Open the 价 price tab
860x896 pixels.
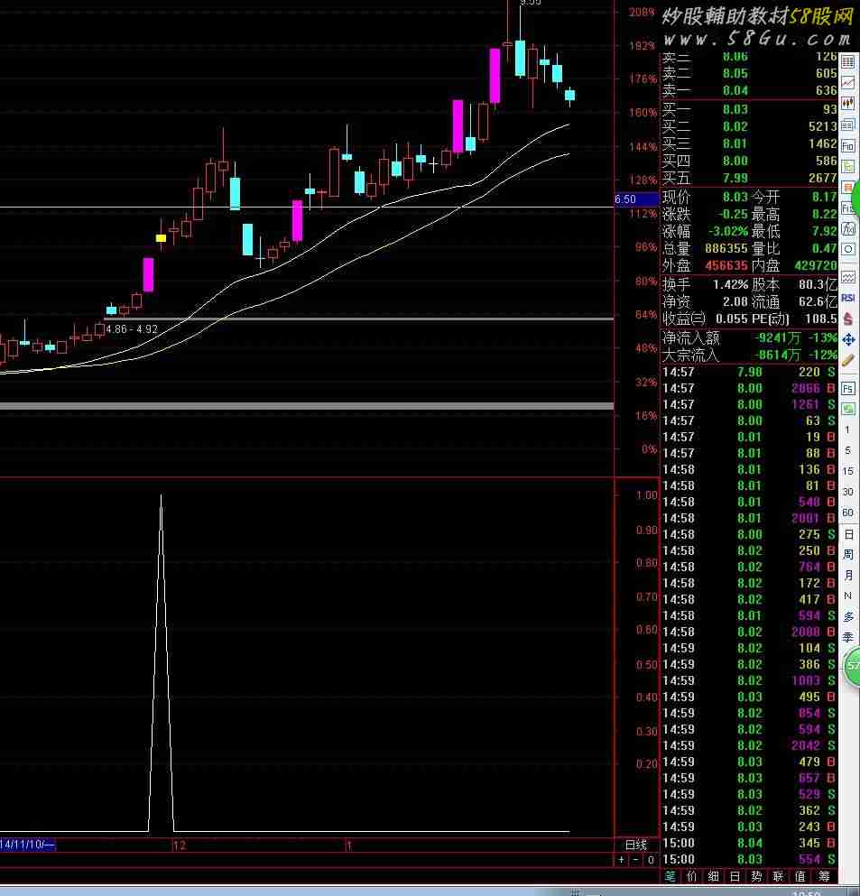(691, 876)
